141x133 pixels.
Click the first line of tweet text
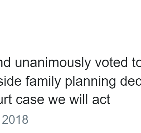click(70, 63)
